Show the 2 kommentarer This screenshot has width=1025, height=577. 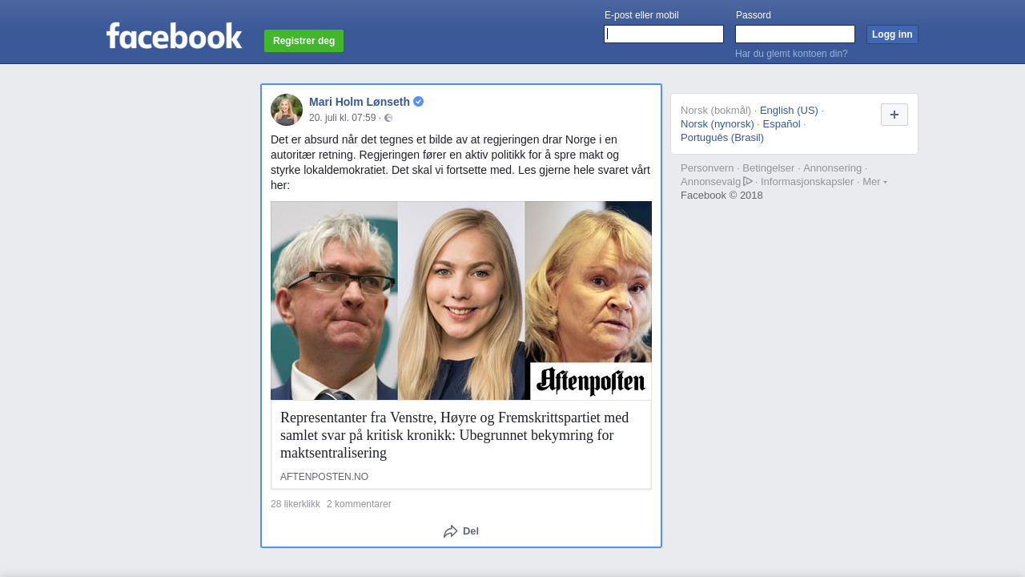click(359, 504)
